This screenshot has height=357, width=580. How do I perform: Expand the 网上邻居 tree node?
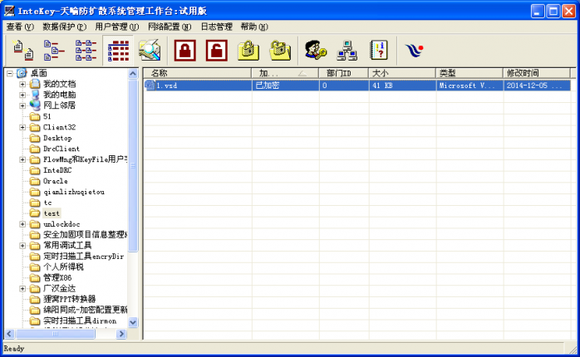click(x=22, y=105)
